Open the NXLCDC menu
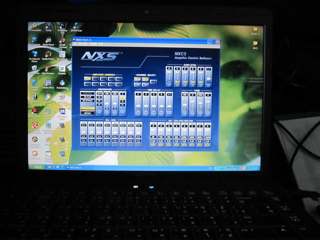The width and height of the screenshot is (320, 240). (x=93, y=44)
